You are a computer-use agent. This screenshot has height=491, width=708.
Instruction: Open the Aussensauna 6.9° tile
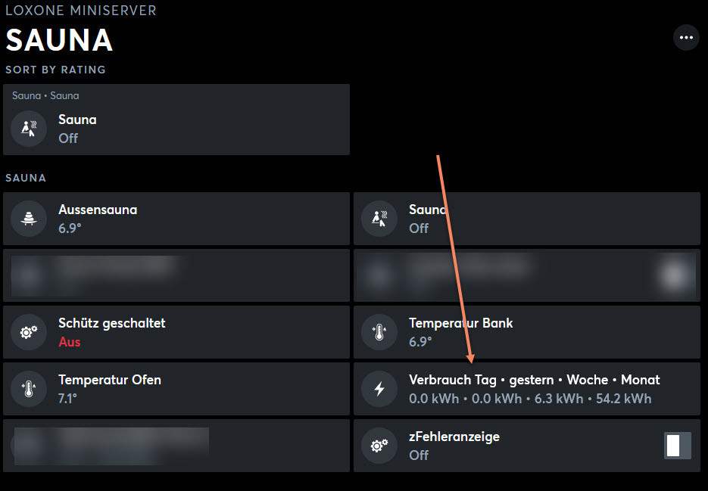pos(176,219)
